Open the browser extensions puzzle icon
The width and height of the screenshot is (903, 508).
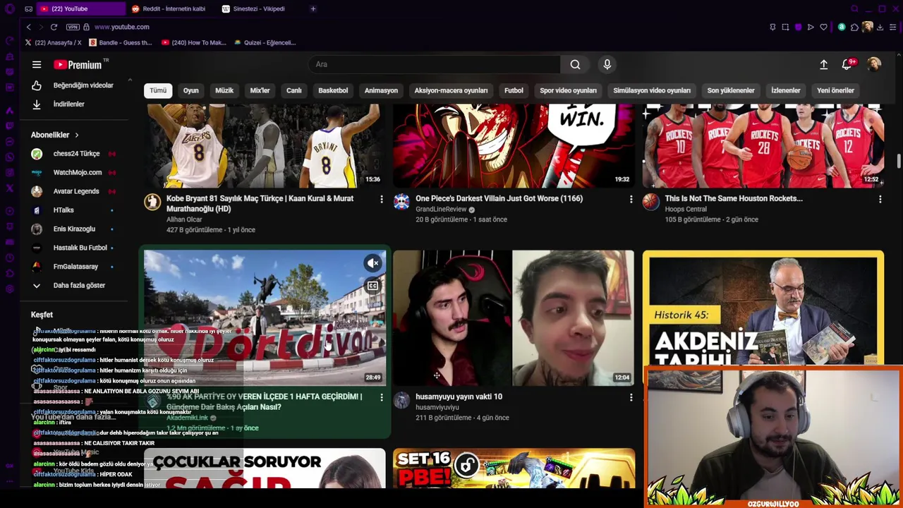tap(854, 27)
